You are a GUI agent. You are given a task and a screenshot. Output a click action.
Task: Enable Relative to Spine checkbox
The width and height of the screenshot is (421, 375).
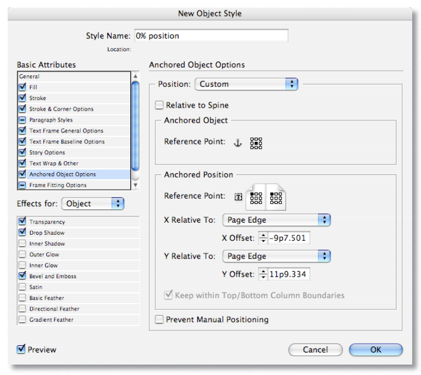pos(159,105)
